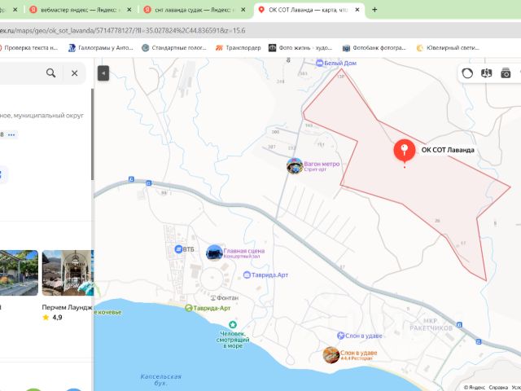
Task: Click the three-dots more options button
Action: click(11, 134)
